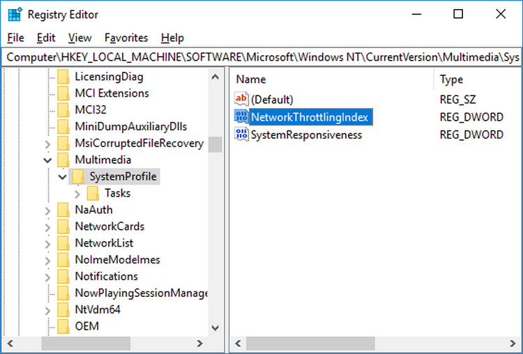Click the NetworkList folder icon
This screenshot has height=354, width=523.
point(63,243)
